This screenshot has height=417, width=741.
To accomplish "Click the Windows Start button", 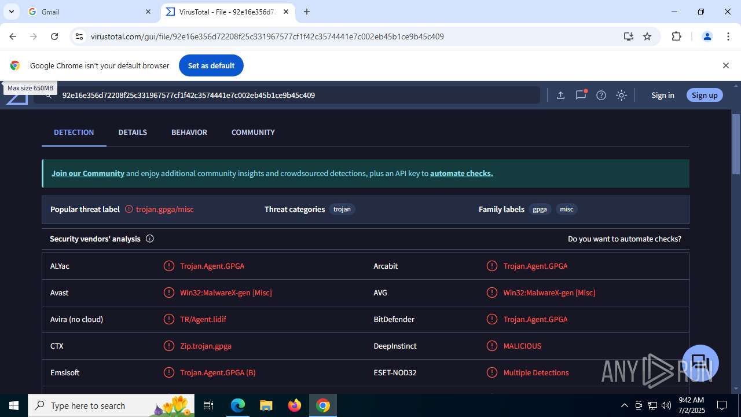I will pos(14,405).
